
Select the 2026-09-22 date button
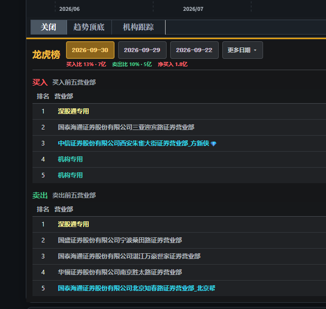click(x=194, y=50)
